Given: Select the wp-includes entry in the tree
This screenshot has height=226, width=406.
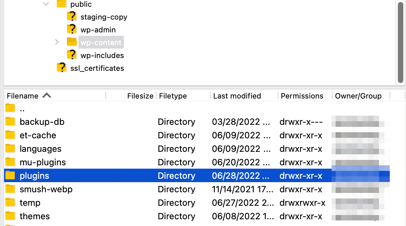Looking at the screenshot, I should pyautogui.click(x=101, y=55).
